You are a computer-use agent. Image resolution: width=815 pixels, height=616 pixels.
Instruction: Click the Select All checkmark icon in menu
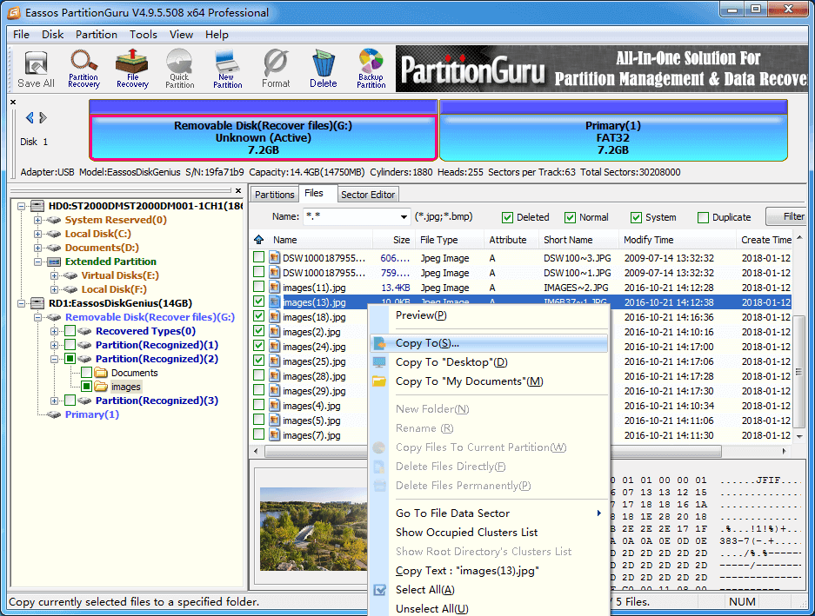(x=380, y=590)
